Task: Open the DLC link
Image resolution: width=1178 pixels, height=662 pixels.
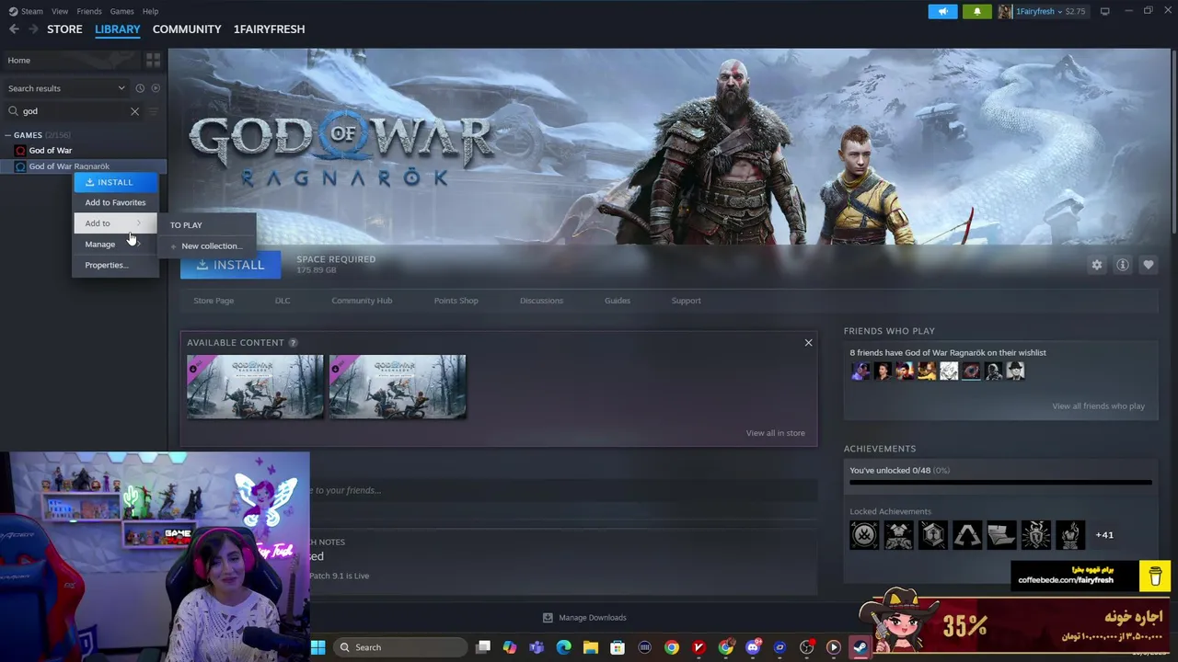Action: (x=283, y=301)
